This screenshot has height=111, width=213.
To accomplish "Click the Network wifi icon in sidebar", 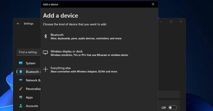I will pyautogui.click(x=21, y=80).
